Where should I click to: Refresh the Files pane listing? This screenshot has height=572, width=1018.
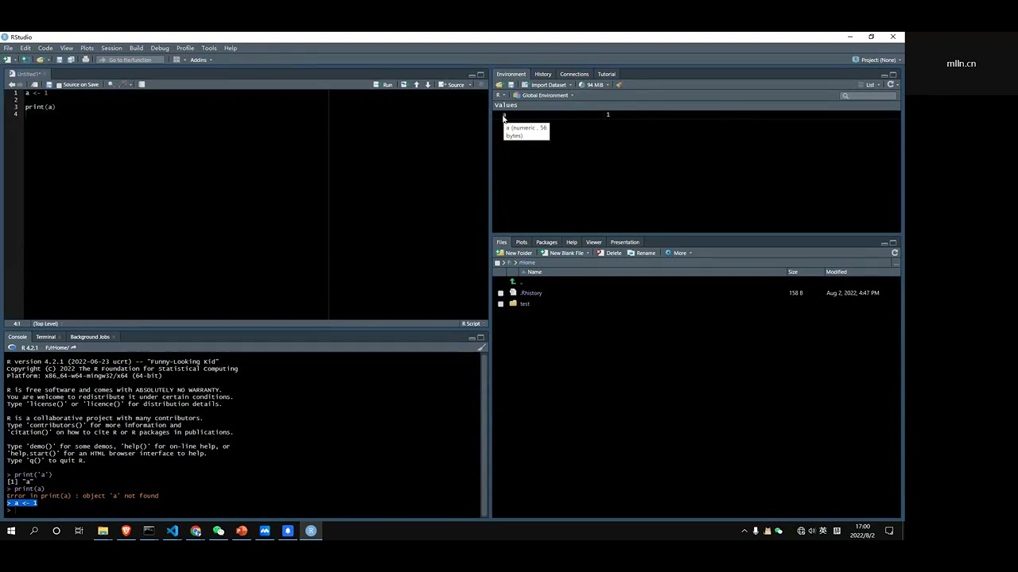[x=895, y=253]
